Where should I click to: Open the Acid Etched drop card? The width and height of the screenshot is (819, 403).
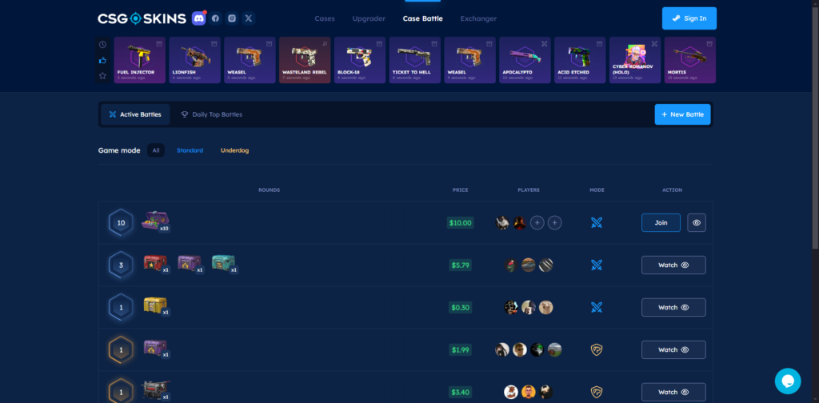coord(580,60)
